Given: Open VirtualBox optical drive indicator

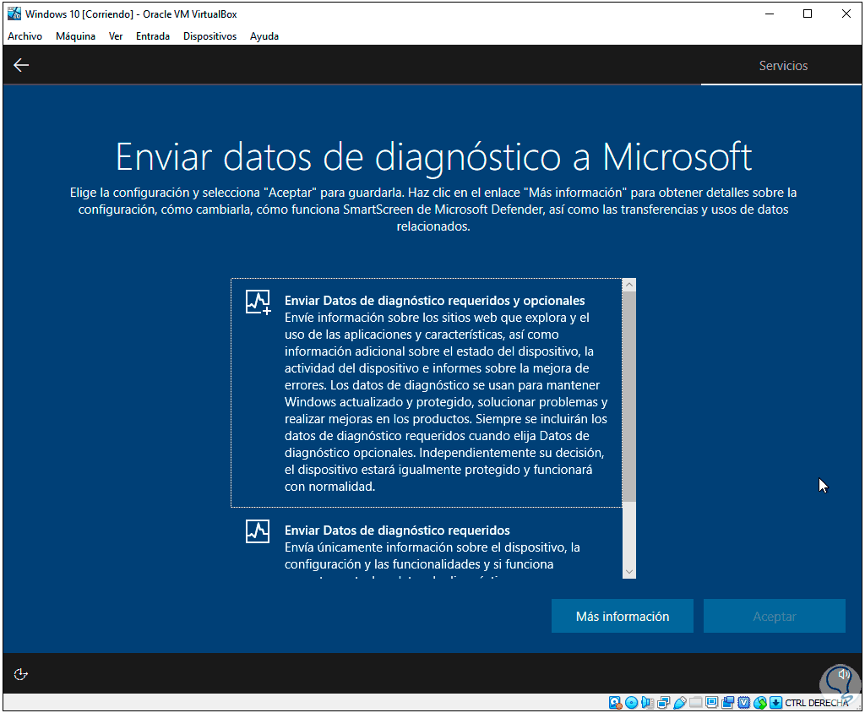Looking at the screenshot, I should click(x=632, y=703).
